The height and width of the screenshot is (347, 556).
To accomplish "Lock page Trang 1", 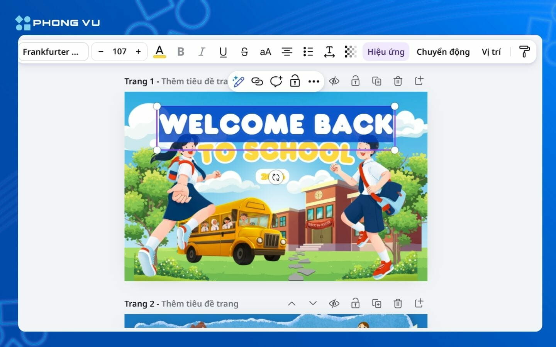I will [355, 81].
